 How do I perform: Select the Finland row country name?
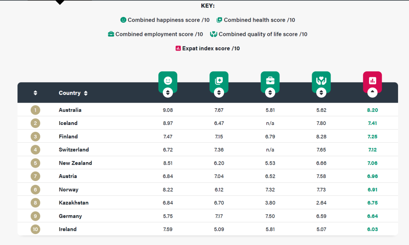click(68, 137)
